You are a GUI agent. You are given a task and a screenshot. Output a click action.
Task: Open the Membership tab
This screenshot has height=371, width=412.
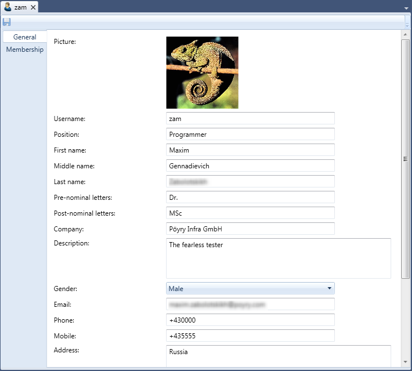pyautogui.click(x=25, y=50)
